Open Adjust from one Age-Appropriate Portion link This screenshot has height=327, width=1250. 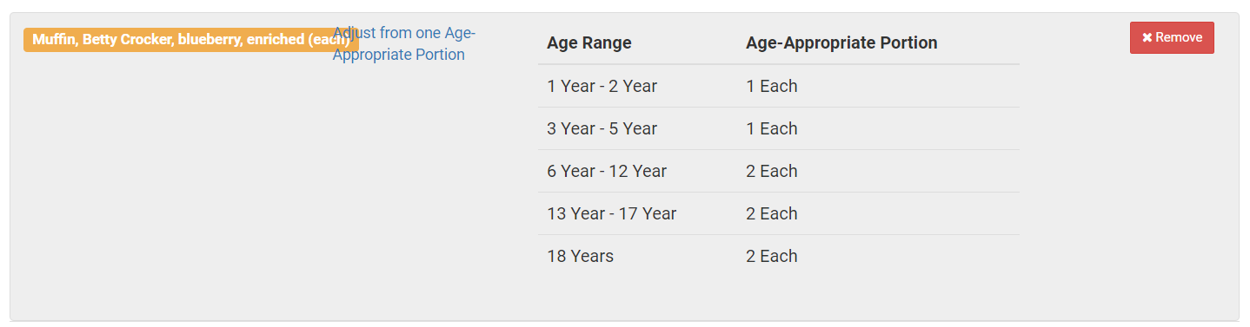tap(404, 43)
